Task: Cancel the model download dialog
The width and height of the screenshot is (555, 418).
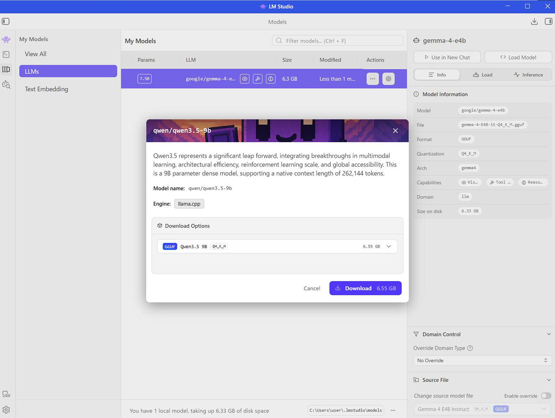Action: (312, 288)
